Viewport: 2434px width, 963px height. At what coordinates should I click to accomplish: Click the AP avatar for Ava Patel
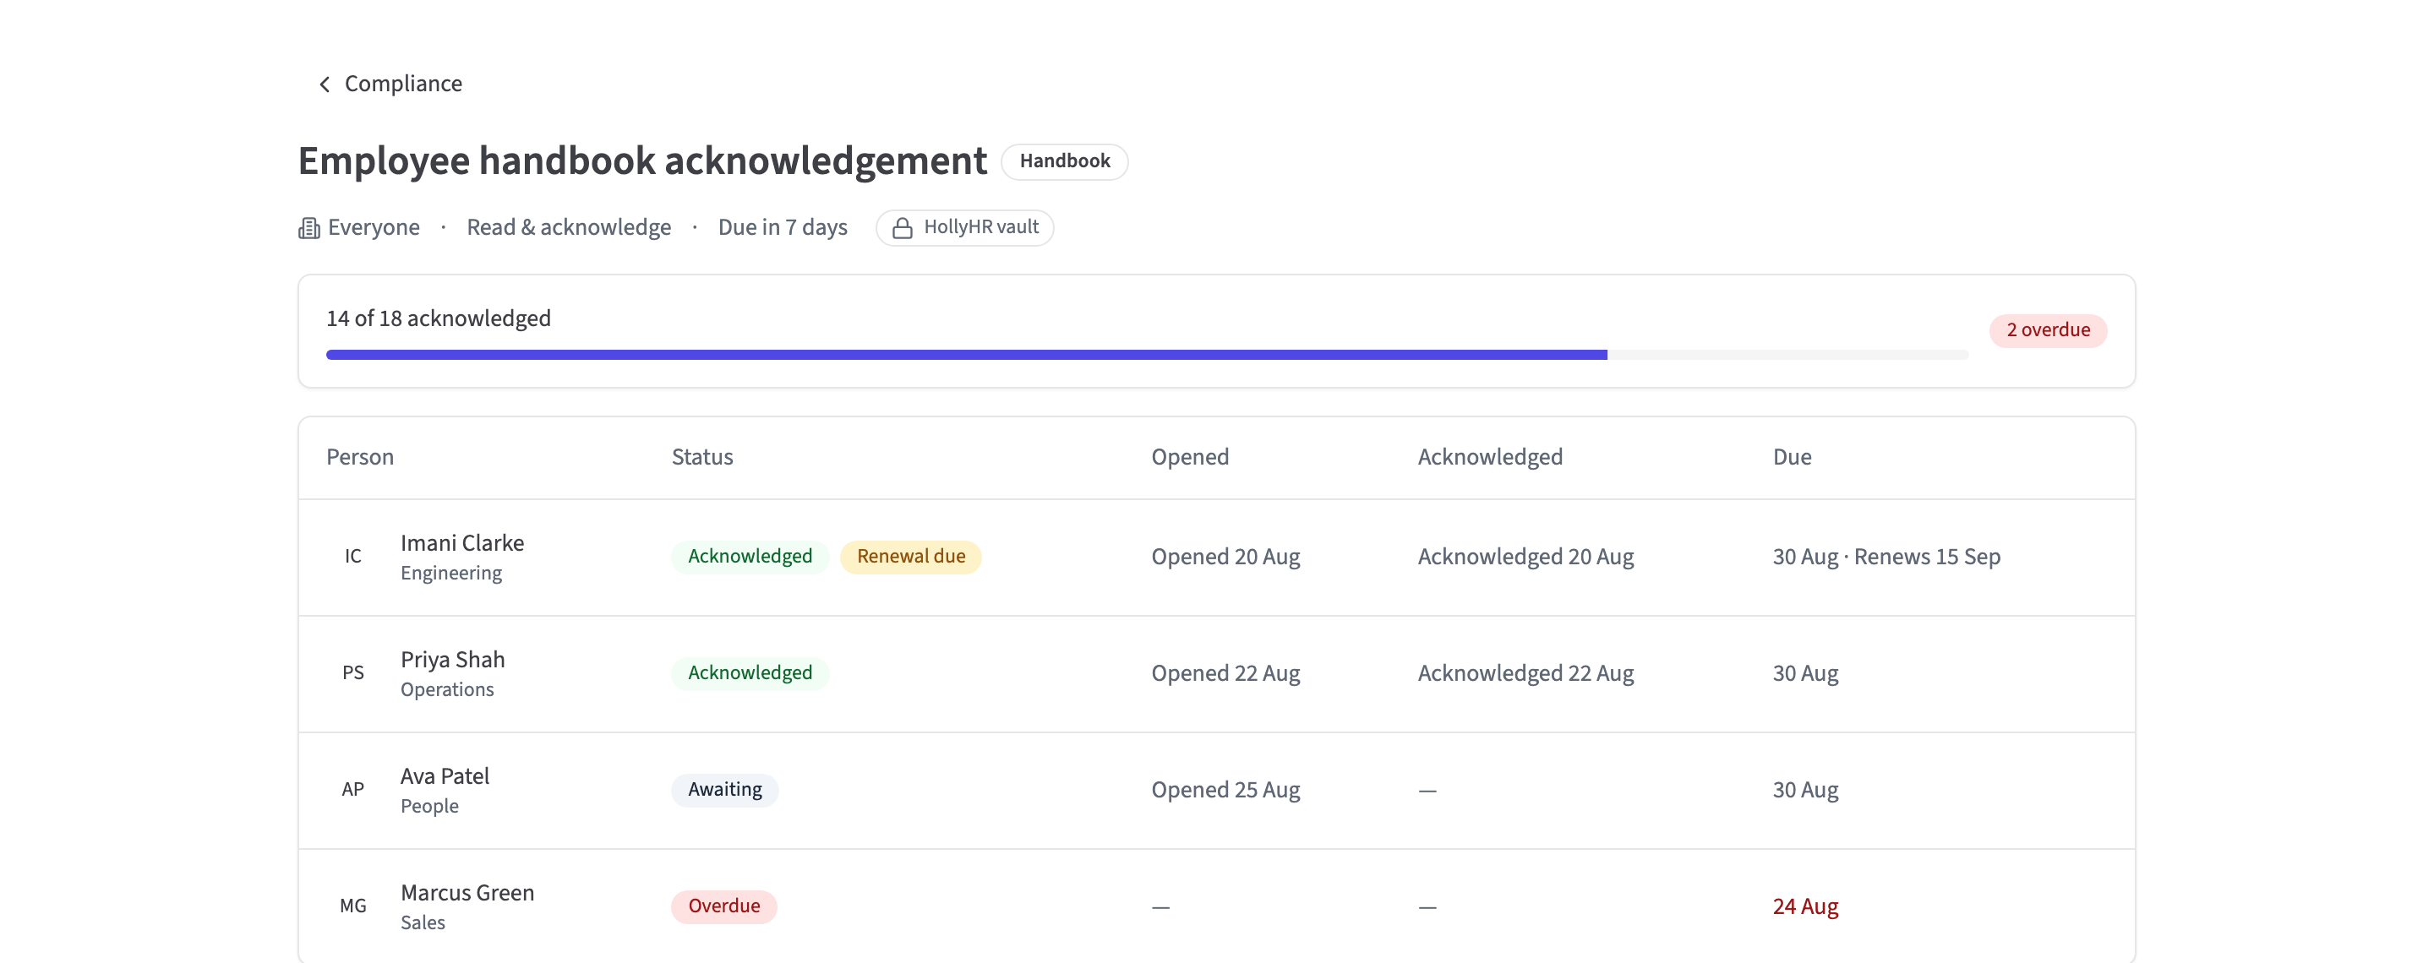(x=352, y=789)
